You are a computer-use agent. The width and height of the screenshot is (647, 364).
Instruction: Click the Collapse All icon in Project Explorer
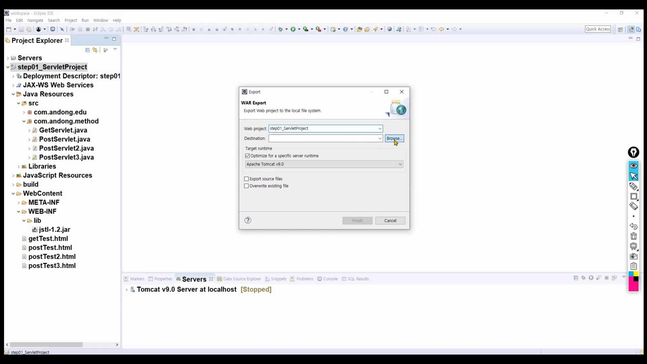point(88,50)
